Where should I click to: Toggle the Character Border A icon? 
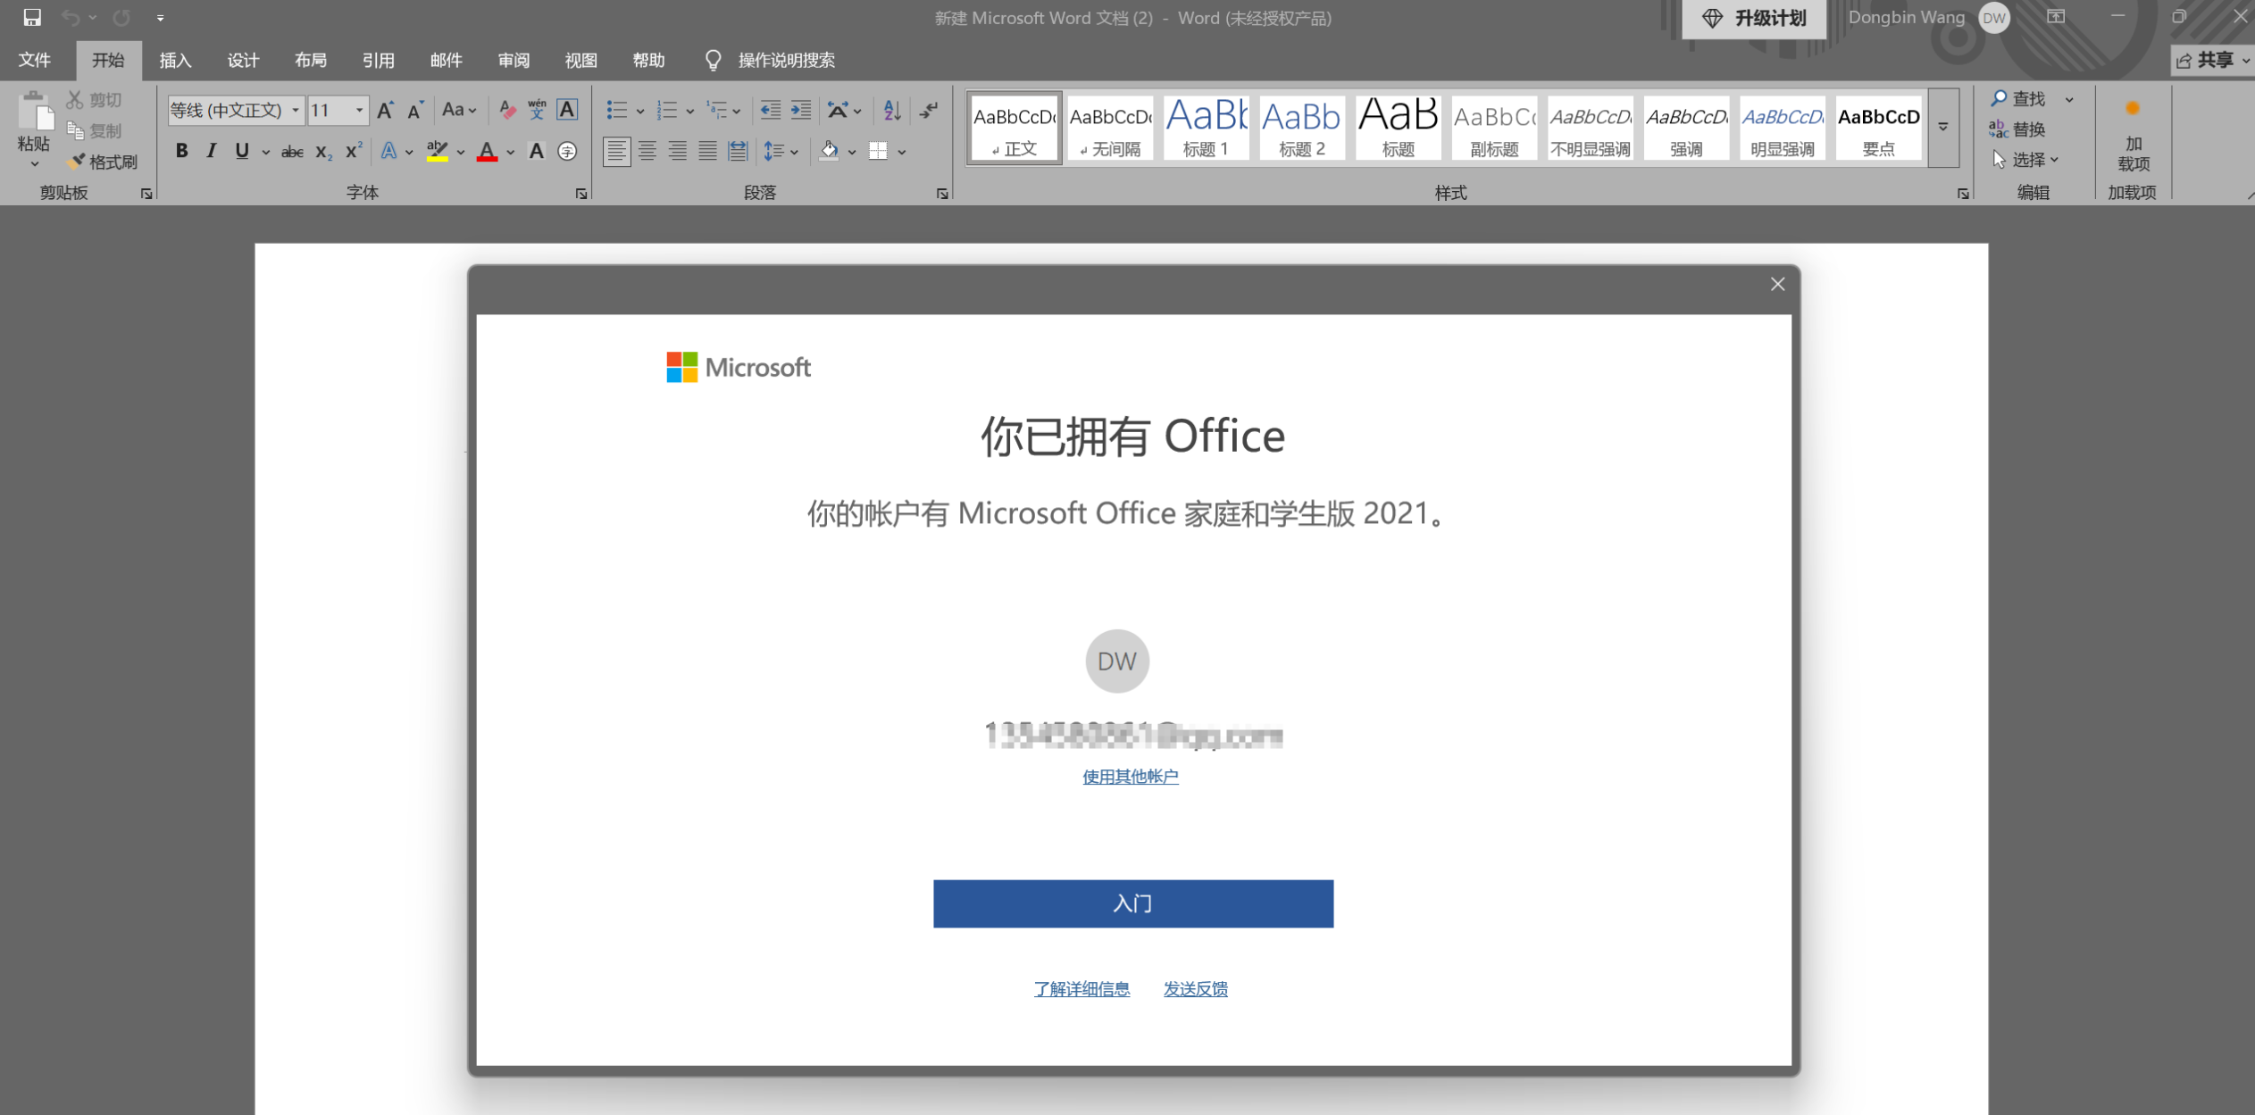(x=567, y=110)
